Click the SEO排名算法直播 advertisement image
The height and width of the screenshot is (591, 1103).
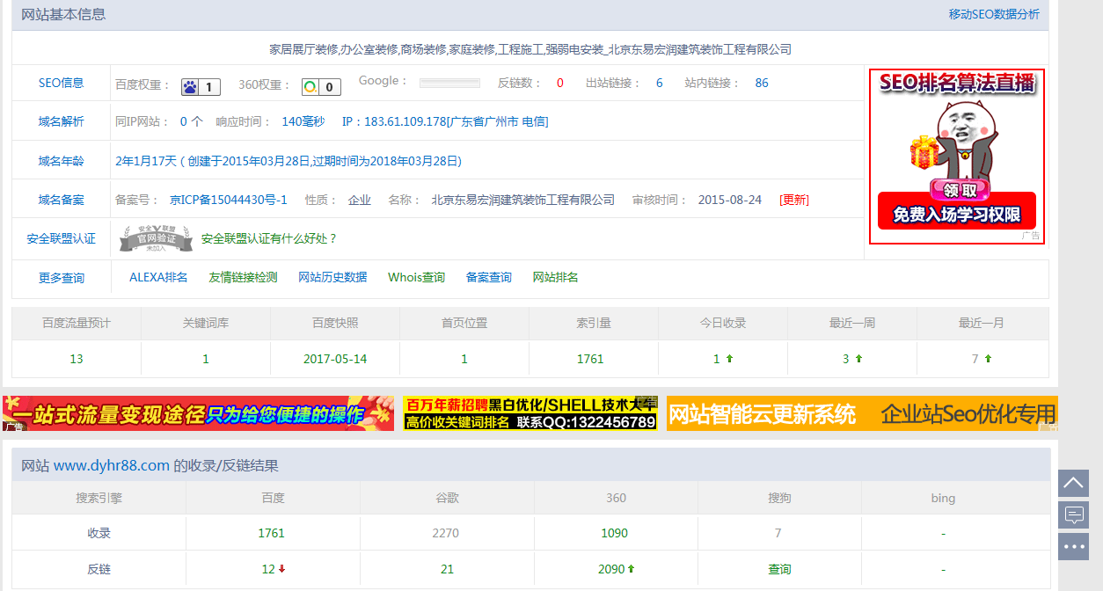pos(957,156)
